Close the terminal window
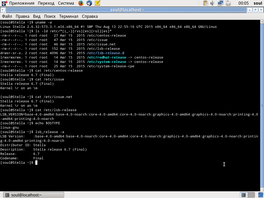This screenshot has width=264, height=198. pos(261,10)
